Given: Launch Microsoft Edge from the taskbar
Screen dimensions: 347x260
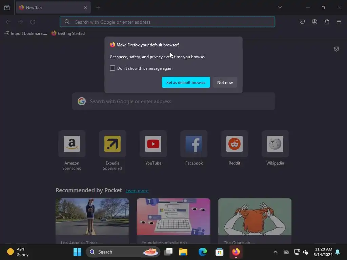Looking at the screenshot, I should coord(203,252).
